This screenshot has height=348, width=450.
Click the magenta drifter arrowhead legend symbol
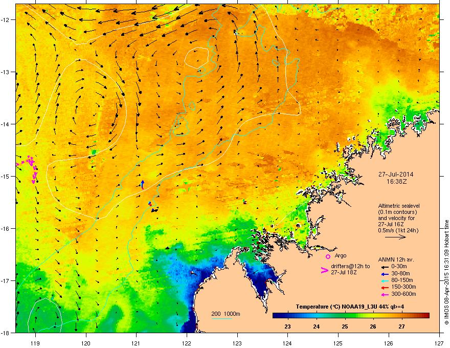(x=324, y=270)
